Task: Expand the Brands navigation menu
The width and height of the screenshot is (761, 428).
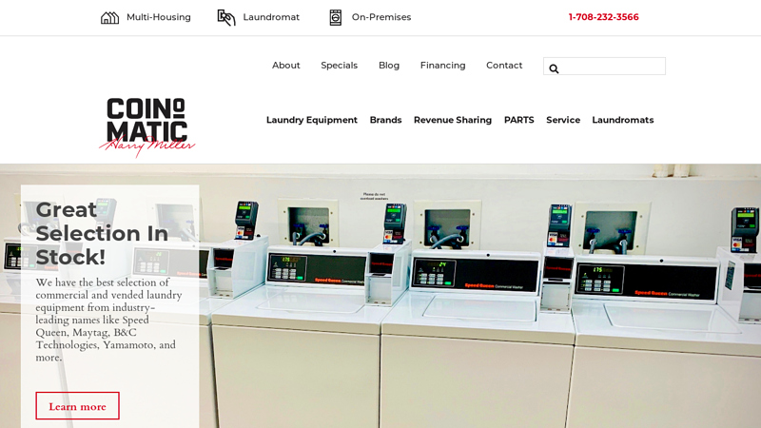Action: click(385, 120)
